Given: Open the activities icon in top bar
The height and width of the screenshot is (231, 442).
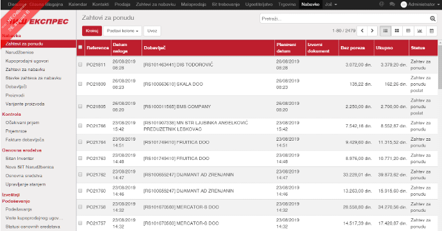Looking at the screenshot, I should (x=382, y=4).
